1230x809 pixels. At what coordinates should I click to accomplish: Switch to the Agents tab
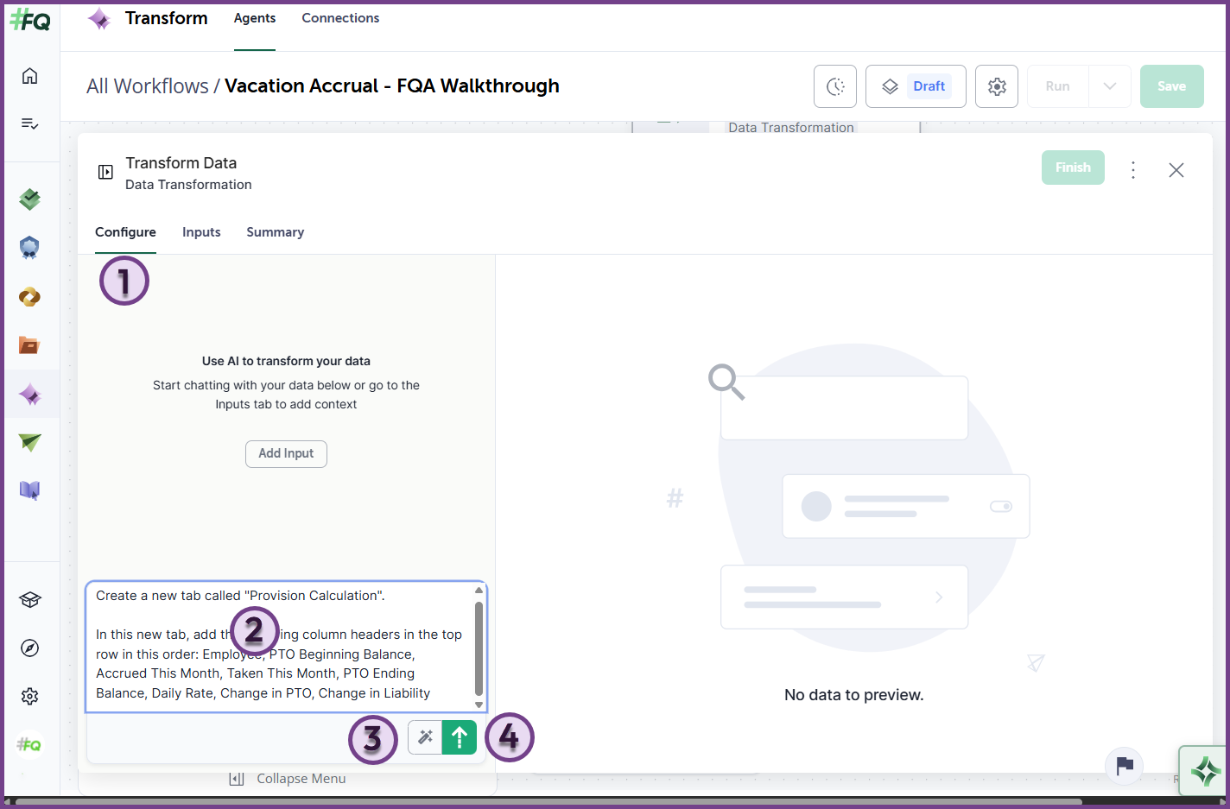pos(255,18)
